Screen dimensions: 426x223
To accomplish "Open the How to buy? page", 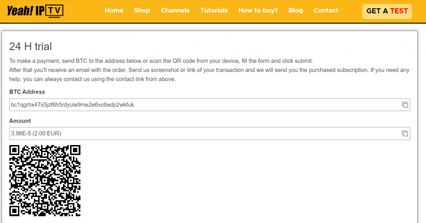I will pos(258,10).
